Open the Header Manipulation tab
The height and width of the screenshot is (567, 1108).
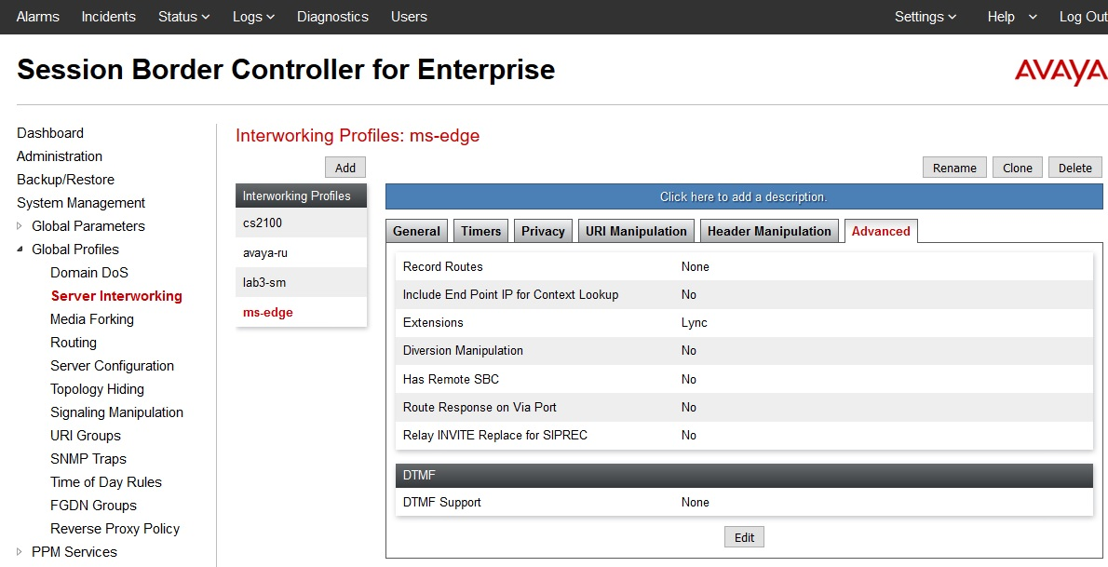coord(769,231)
